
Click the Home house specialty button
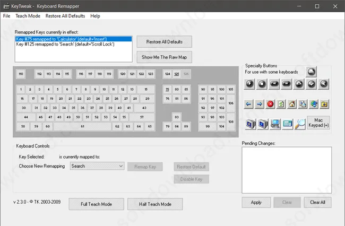(x=292, y=104)
